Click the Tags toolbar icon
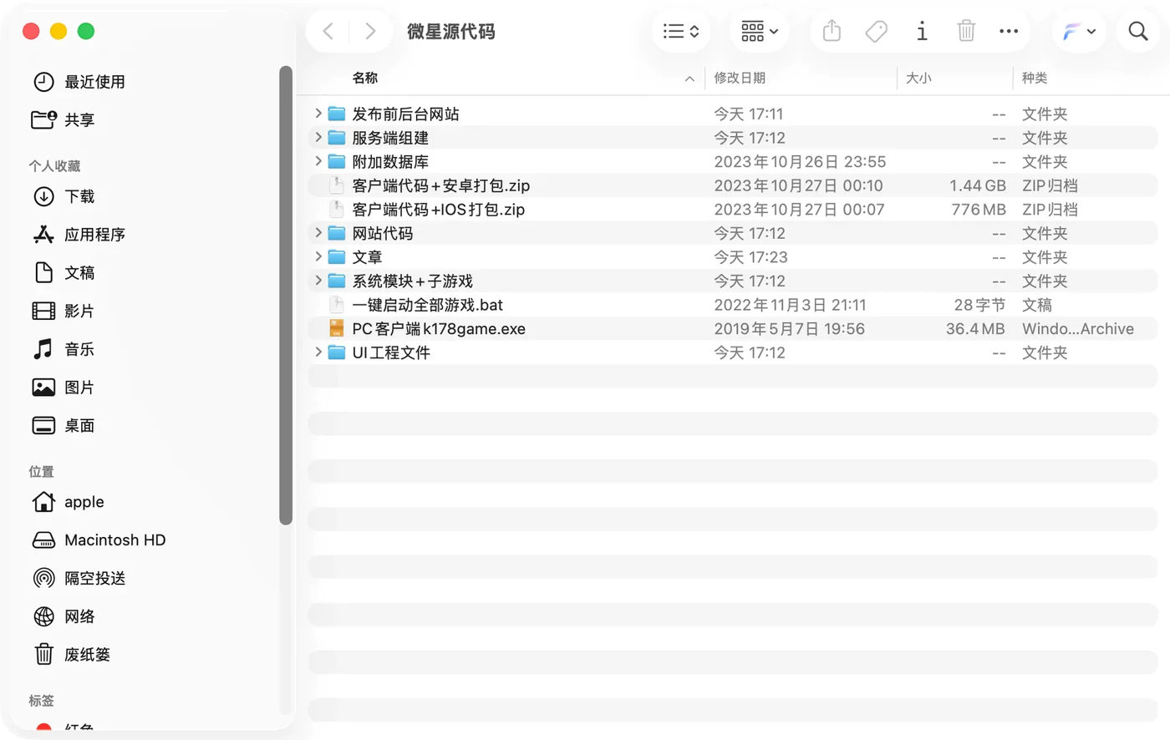Viewport: 1170px width, 740px height. (x=876, y=32)
